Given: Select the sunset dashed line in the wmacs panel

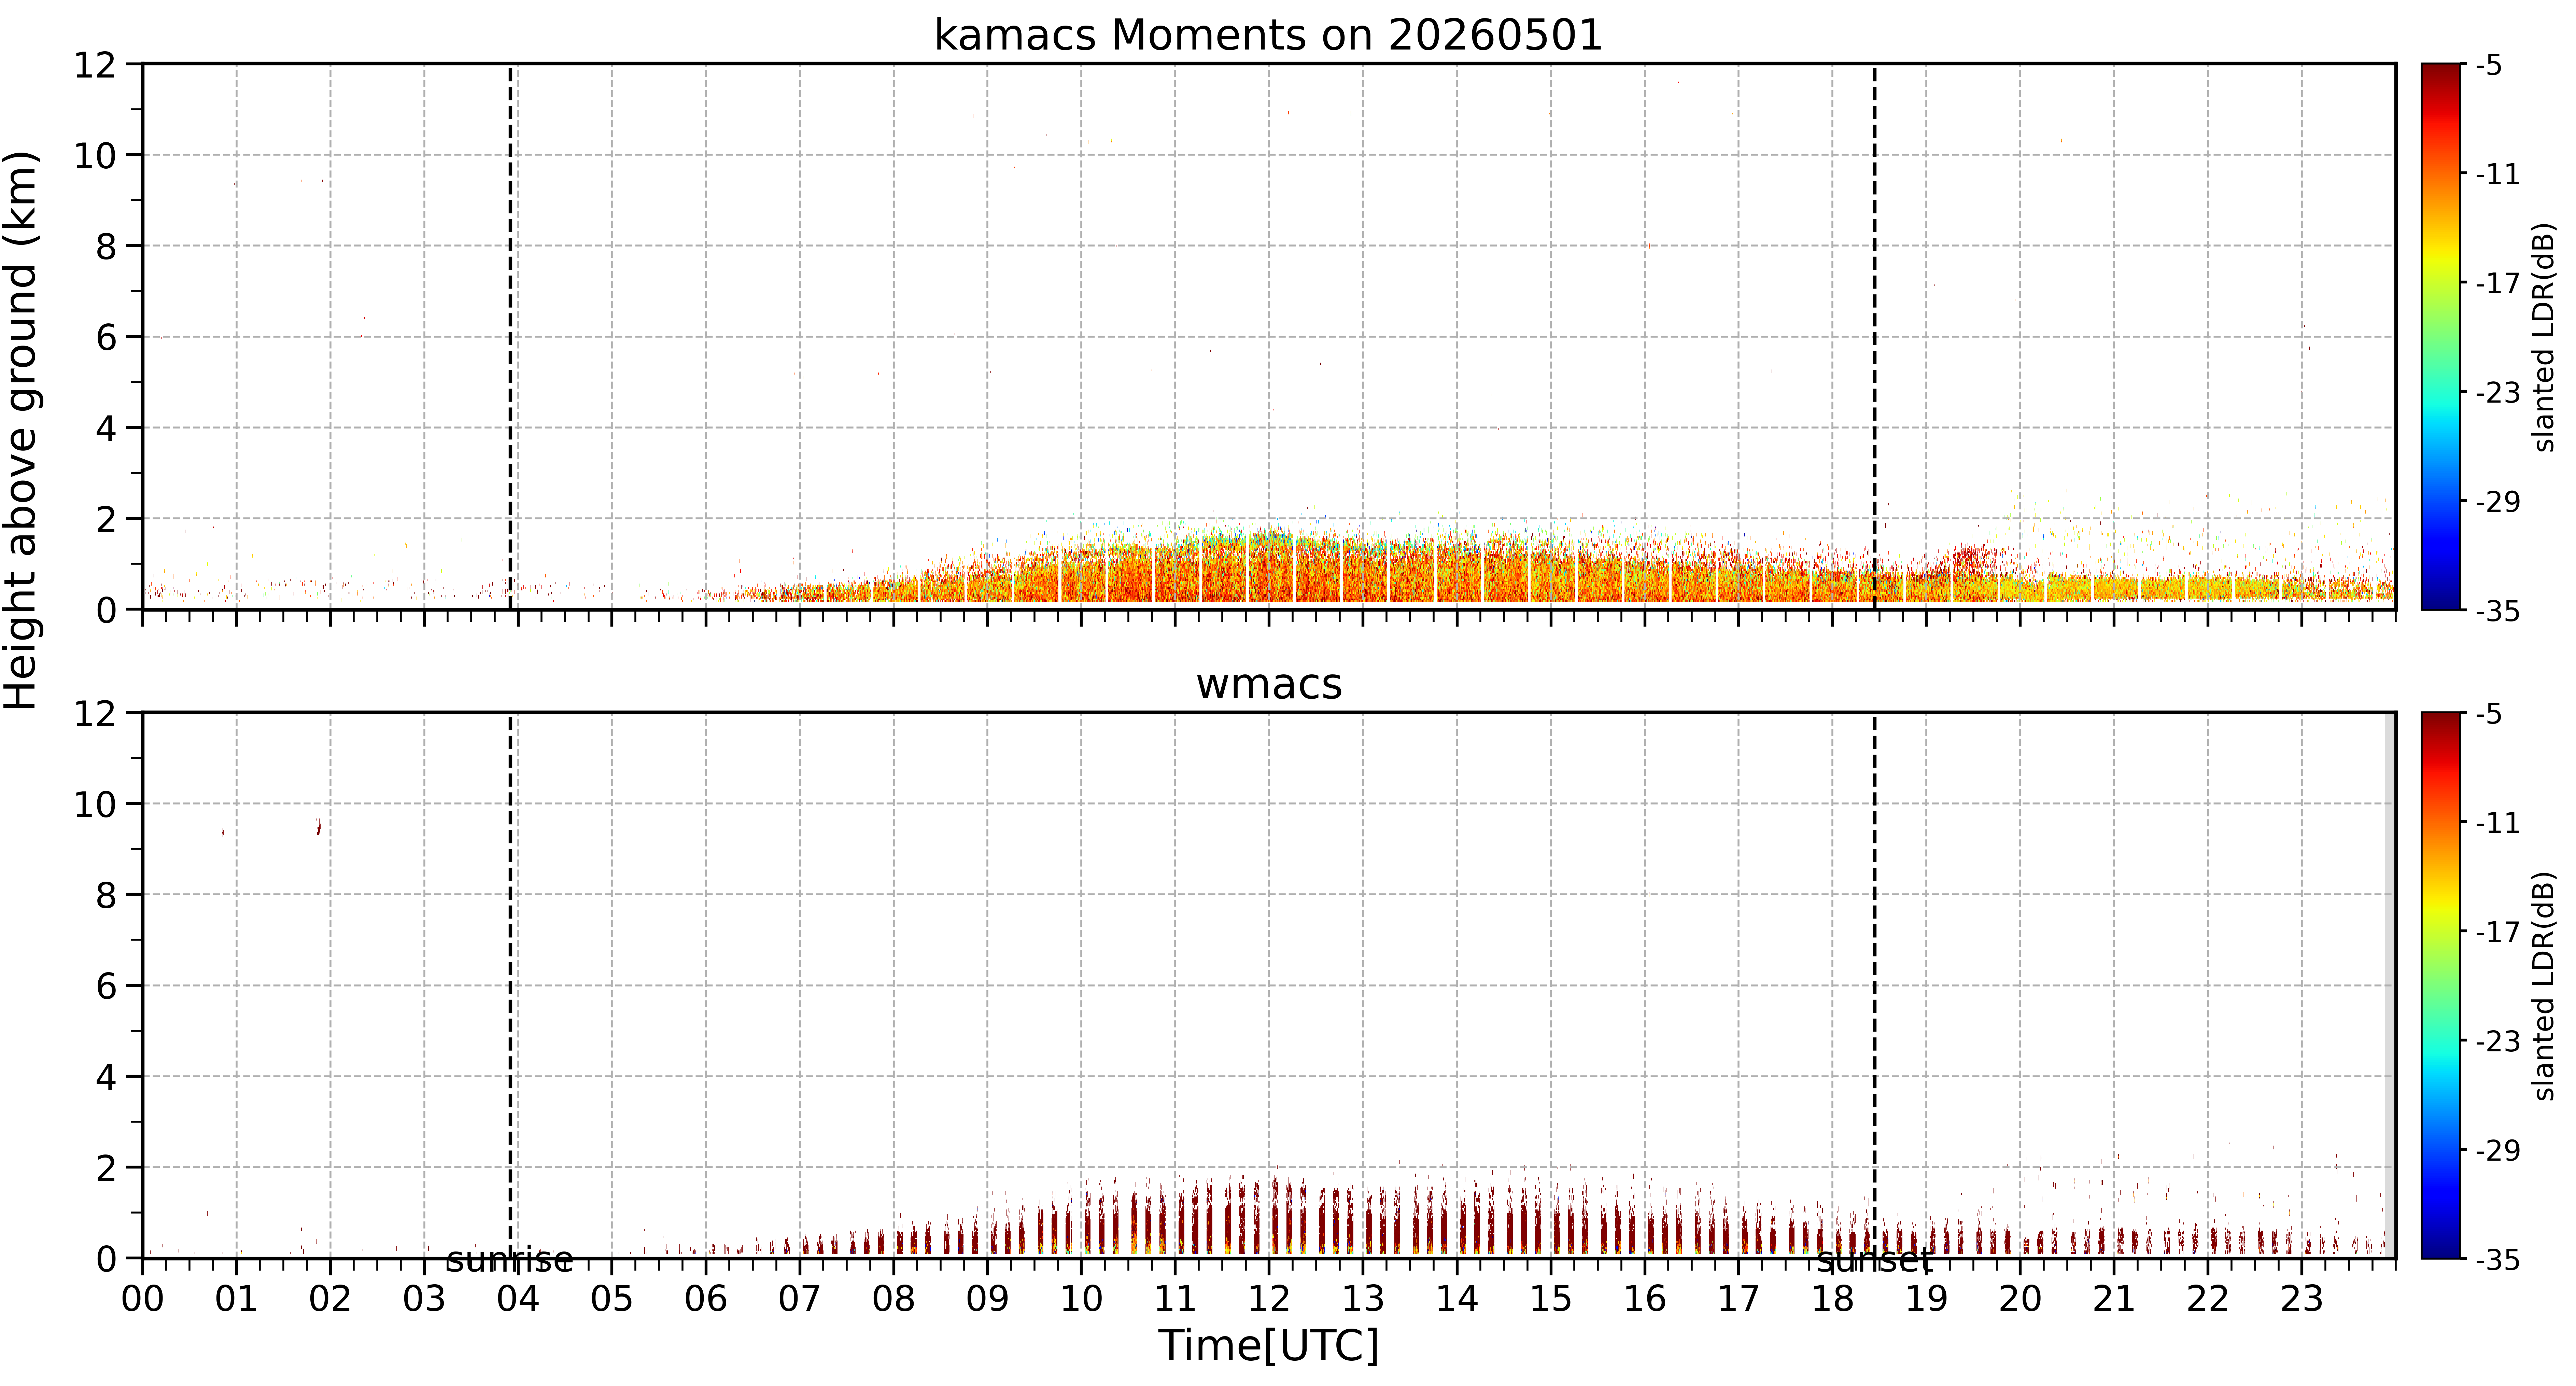Looking at the screenshot, I should pyautogui.click(x=1875, y=985).
